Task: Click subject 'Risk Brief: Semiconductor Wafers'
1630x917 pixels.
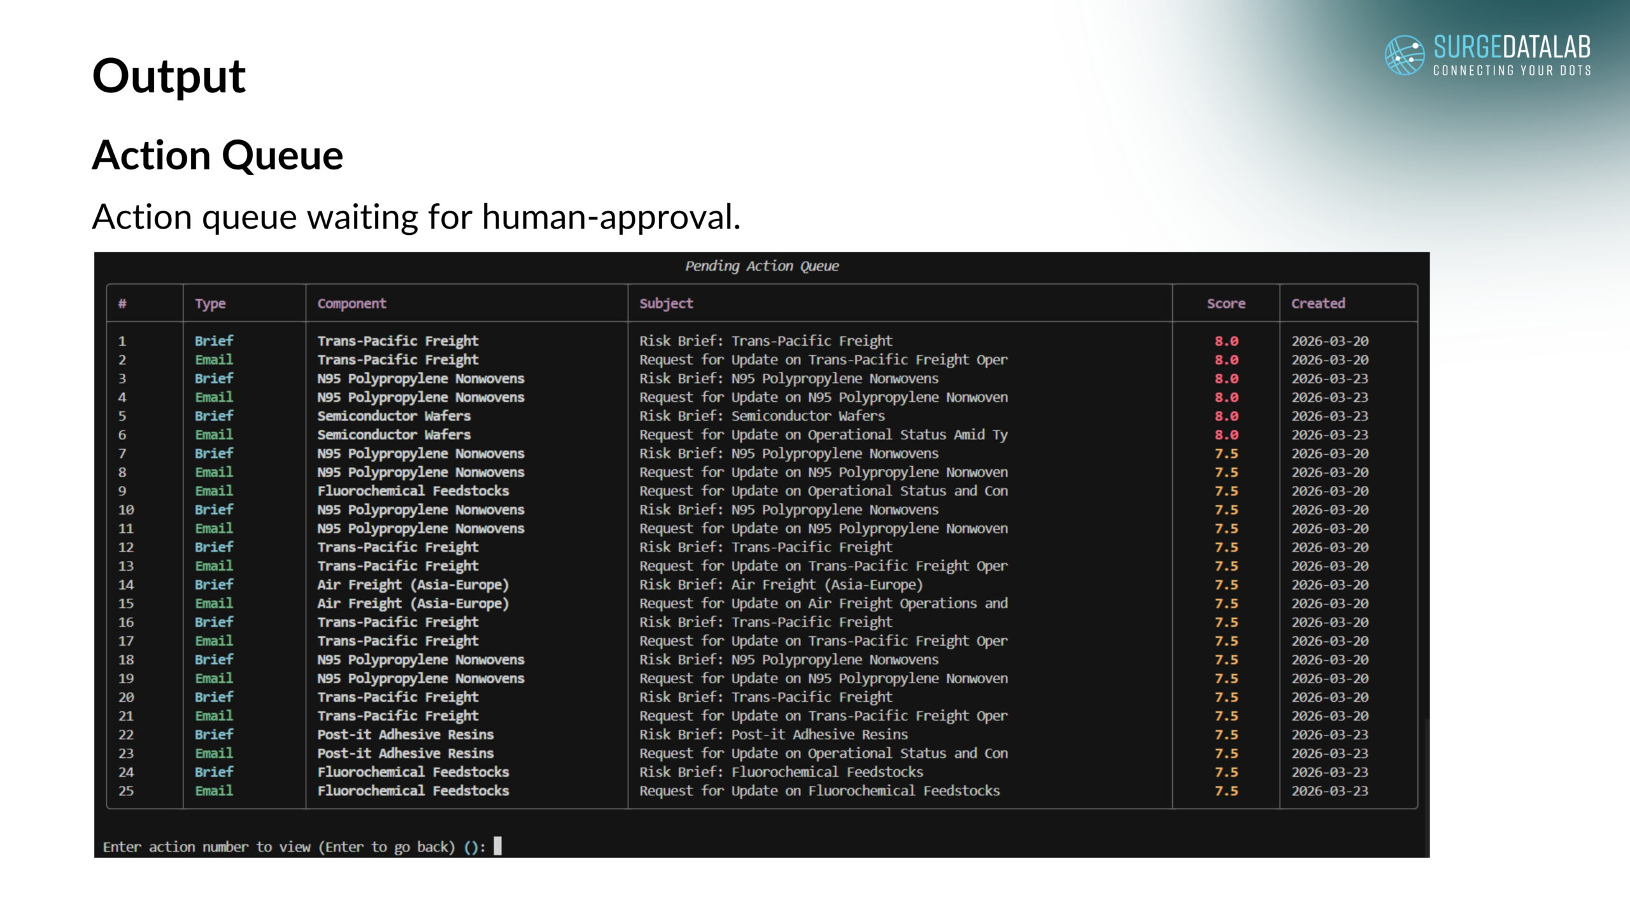Action: tap(762, 416)
